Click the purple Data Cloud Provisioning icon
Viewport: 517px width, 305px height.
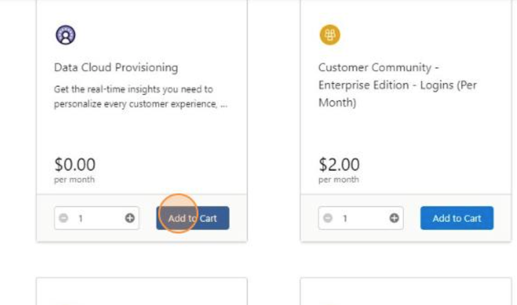point(66,35)
